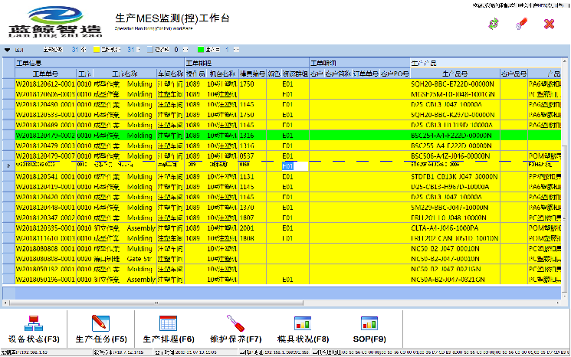571x357 pixels.
Task: Sort by 车间名称 column header
Action: pos(170,74)
